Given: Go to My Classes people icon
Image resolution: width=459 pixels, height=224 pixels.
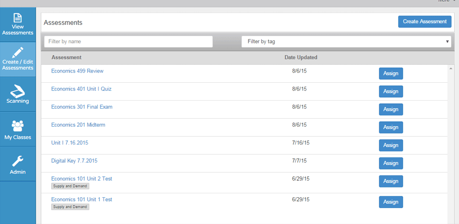Looking at the screenshot, I should tap(18, 126).
